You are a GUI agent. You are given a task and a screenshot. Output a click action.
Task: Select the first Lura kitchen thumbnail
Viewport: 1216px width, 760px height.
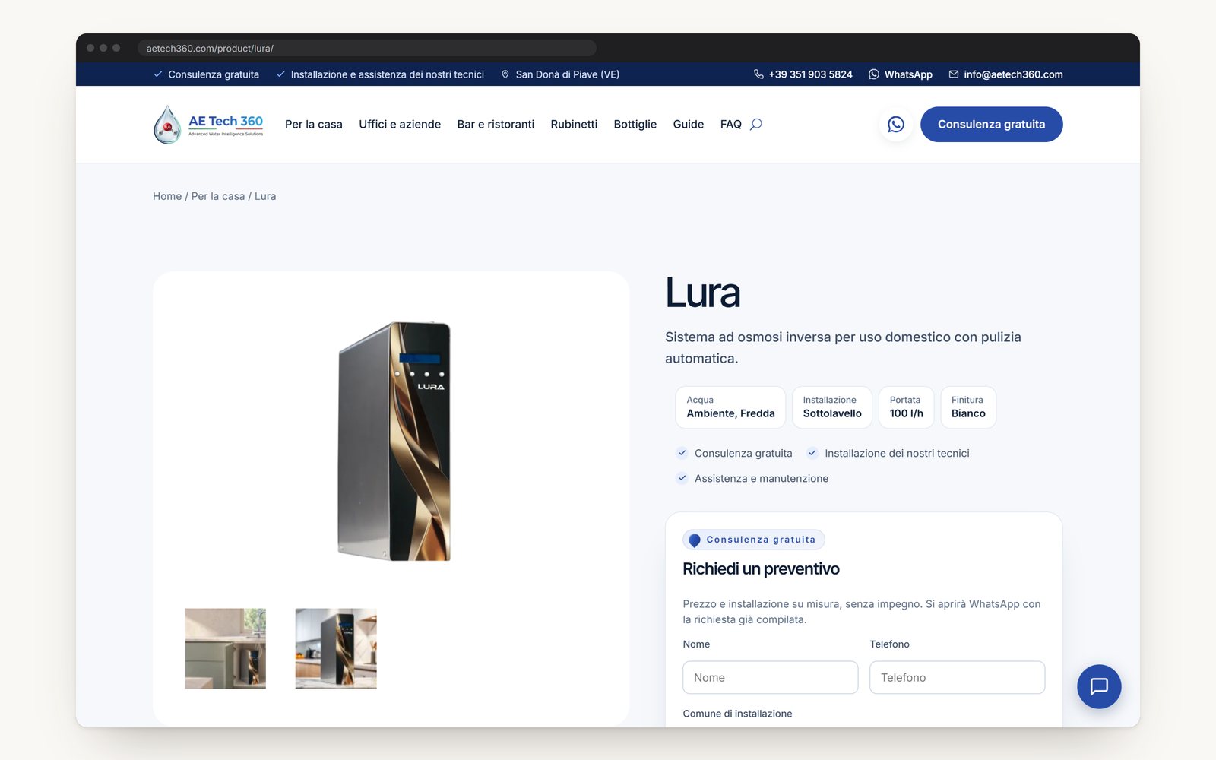(226, 648)
